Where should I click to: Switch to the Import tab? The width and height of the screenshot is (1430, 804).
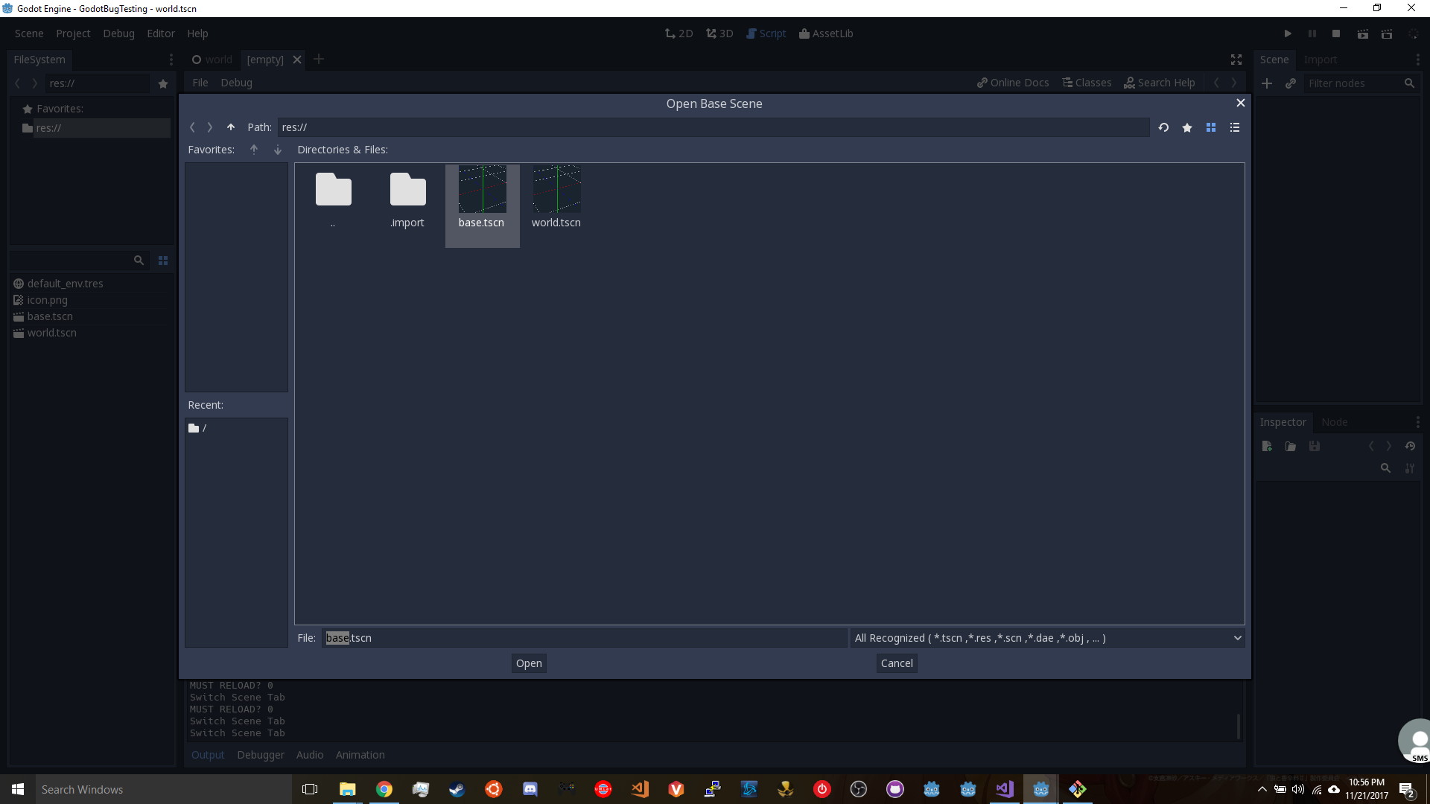[x=1322, y=60]
